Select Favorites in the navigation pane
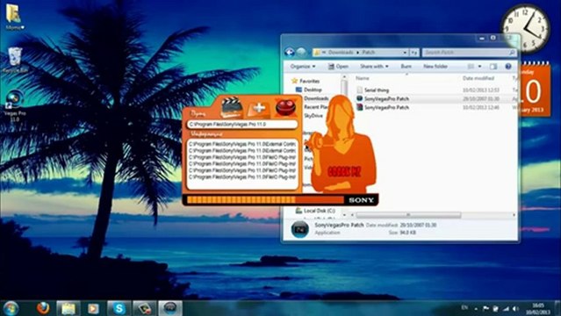Screen dimensions: 561x316 point(306,82)
